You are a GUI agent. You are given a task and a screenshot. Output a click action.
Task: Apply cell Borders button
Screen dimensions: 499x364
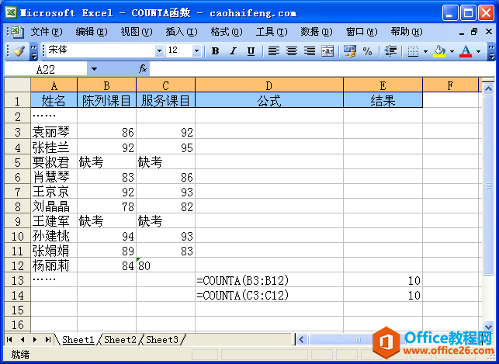[x=413, y=51]
